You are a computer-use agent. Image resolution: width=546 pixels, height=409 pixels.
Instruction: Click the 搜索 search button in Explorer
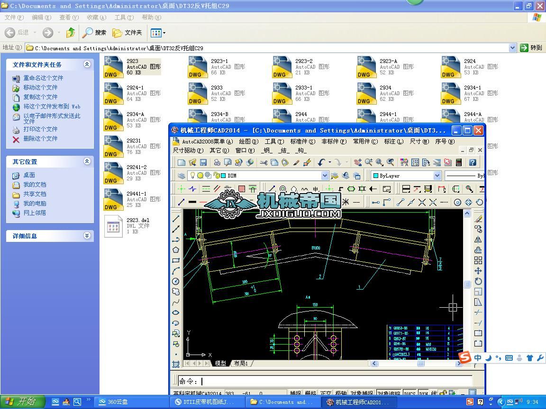click(x=95, y=33)
